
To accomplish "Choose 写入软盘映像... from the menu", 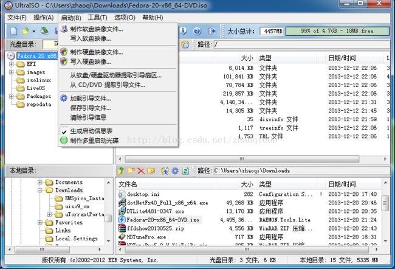I will coord(90,38).
